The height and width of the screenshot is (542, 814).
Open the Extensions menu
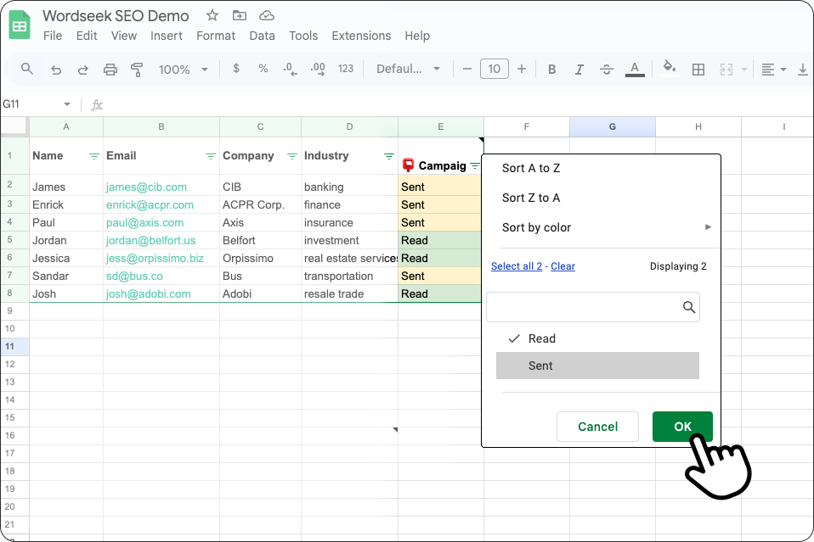pyautogui.click(x=361, y=36)
